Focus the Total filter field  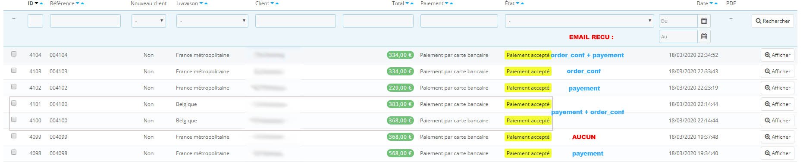378,21
